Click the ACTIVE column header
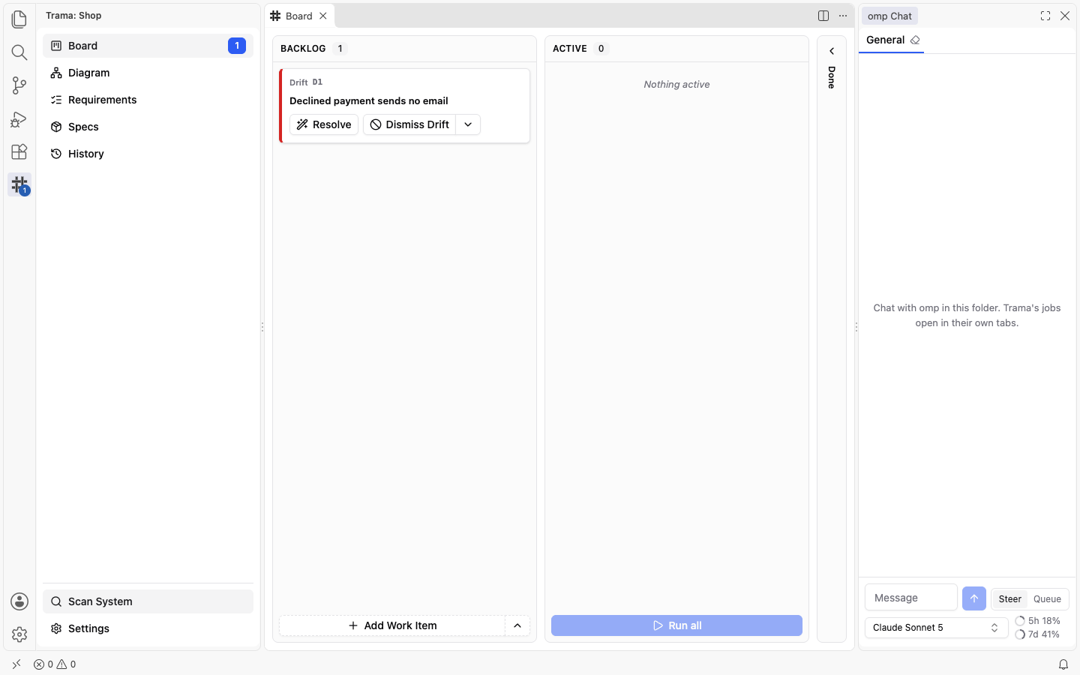Viewport: 1080px width, 675px height. [570, 49]
